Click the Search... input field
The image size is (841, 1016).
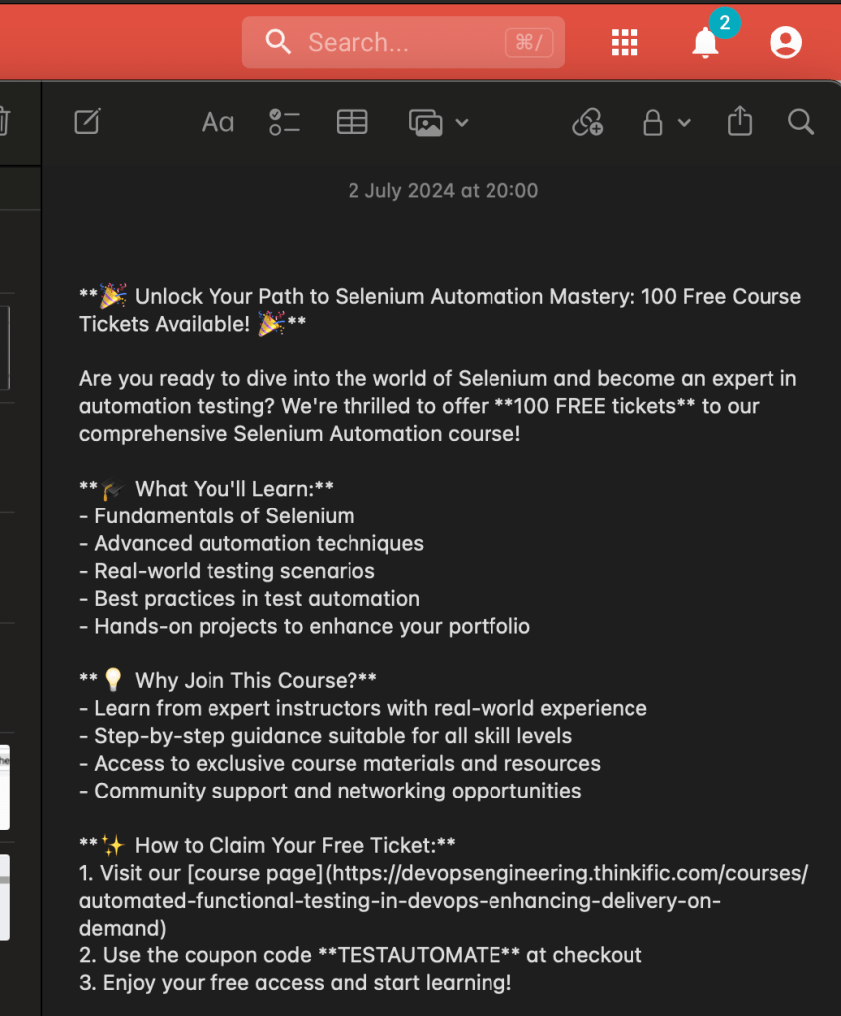(x=404, y=42)
